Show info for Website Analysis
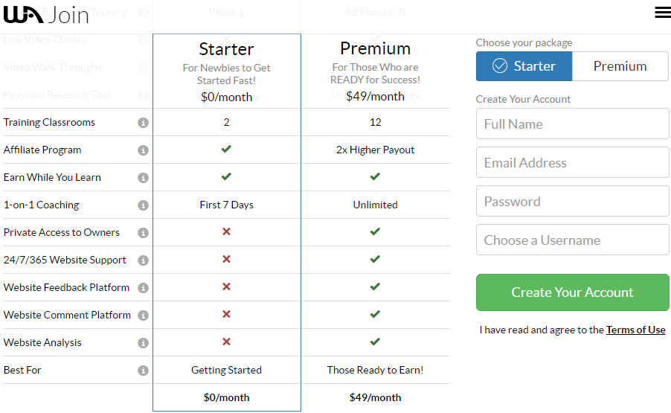 coord(143,343)
